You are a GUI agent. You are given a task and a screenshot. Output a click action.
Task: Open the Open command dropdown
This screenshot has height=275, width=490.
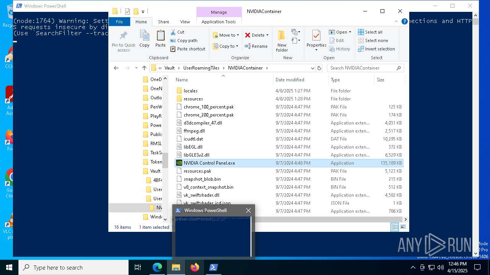[350, 32]
